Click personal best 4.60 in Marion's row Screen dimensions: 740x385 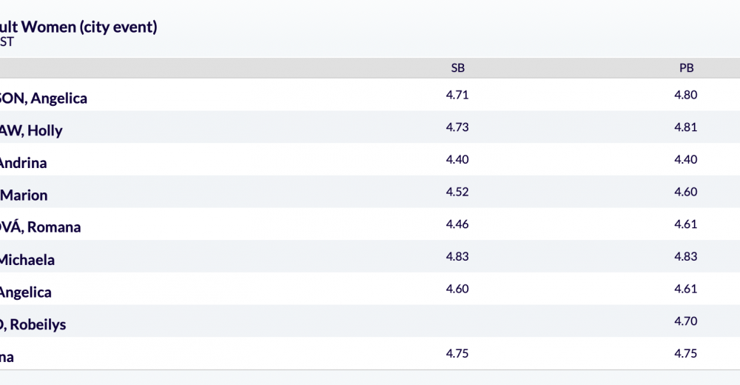point(686,192)
